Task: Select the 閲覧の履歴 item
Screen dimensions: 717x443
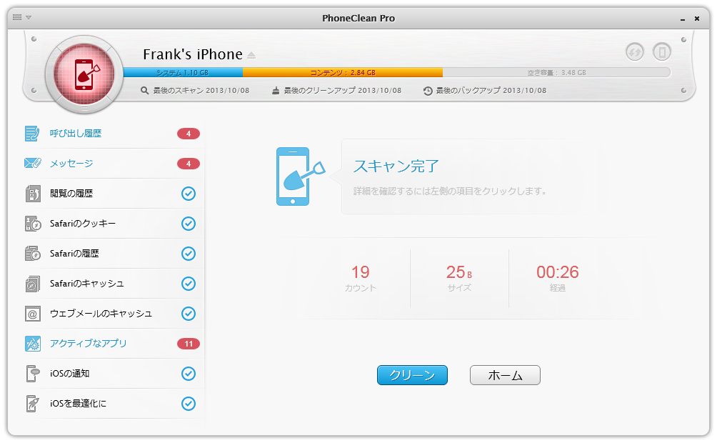Action: pyautogui.click(x=114, y=194)
